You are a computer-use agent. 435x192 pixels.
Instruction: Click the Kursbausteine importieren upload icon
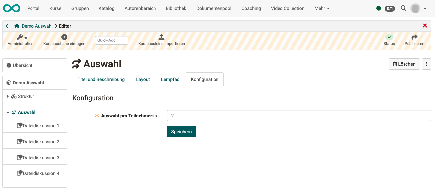(x=161, y=37)
